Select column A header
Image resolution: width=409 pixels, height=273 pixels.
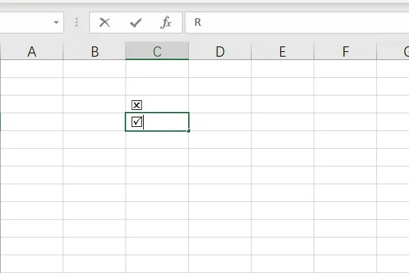31,51
